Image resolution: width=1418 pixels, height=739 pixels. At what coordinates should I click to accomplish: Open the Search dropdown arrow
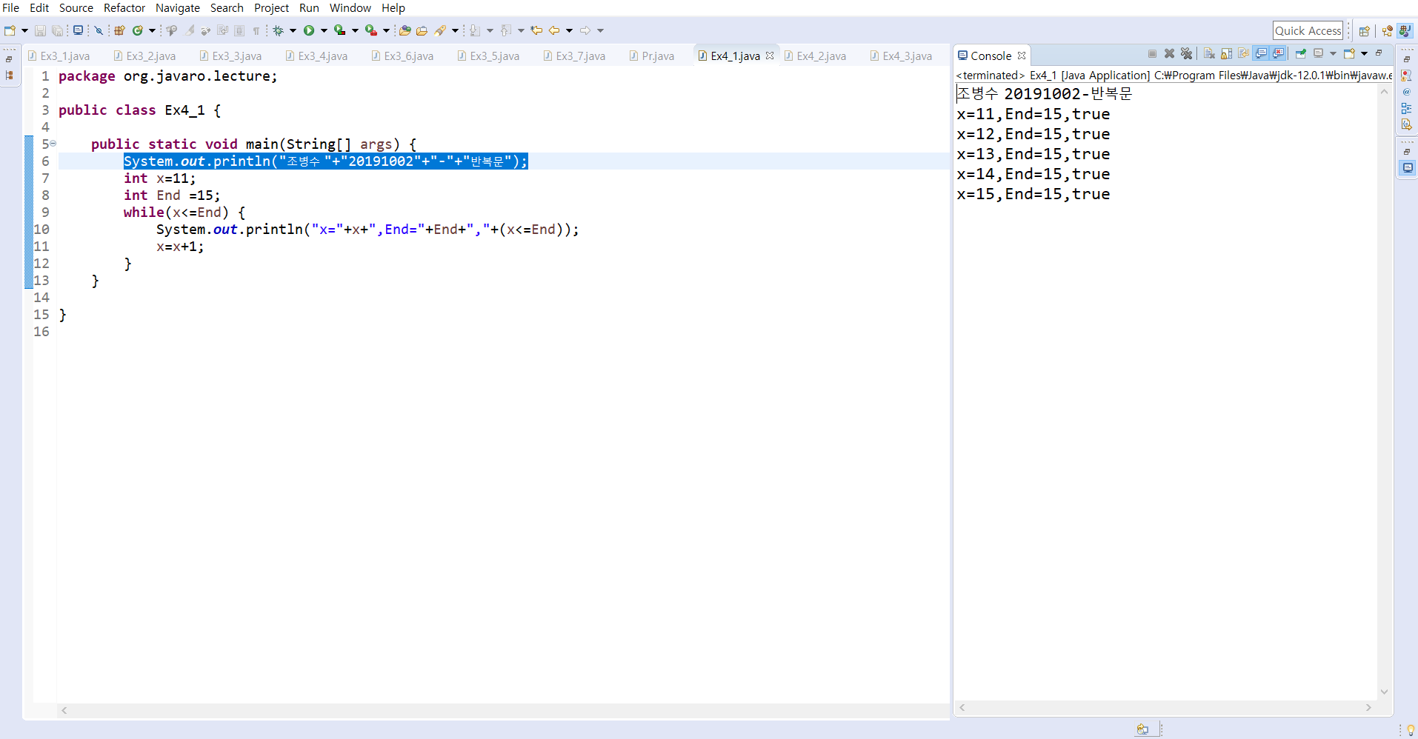pos(455,30)
